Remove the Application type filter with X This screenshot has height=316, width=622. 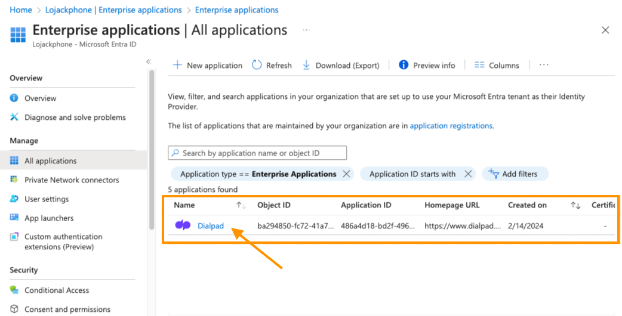point(346,174)
